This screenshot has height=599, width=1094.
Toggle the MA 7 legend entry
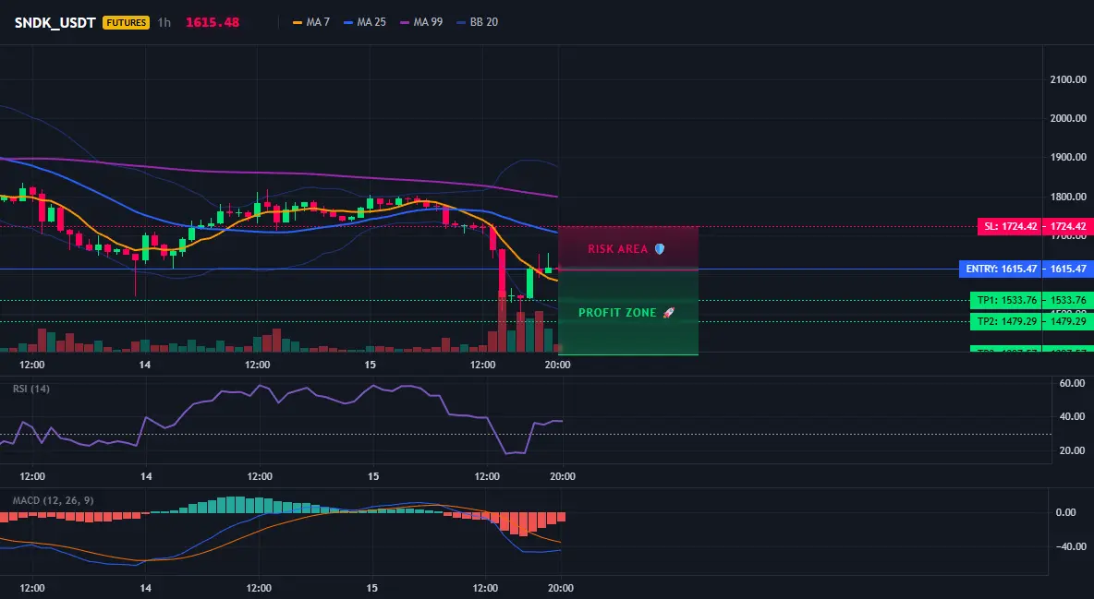pyautogui.click(x=311, y=22)
